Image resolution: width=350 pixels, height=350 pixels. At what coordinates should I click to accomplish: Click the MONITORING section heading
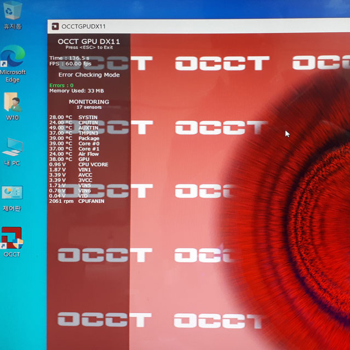[89, 102]
